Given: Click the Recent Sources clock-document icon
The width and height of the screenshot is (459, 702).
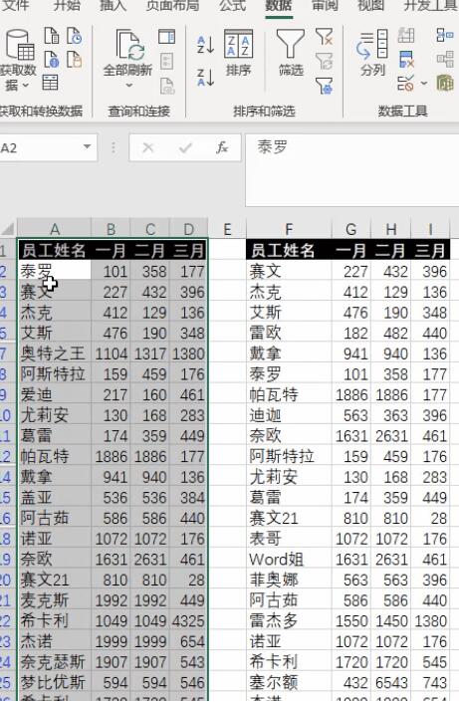Looking at the screenshot, I should [x=75, y=36].
